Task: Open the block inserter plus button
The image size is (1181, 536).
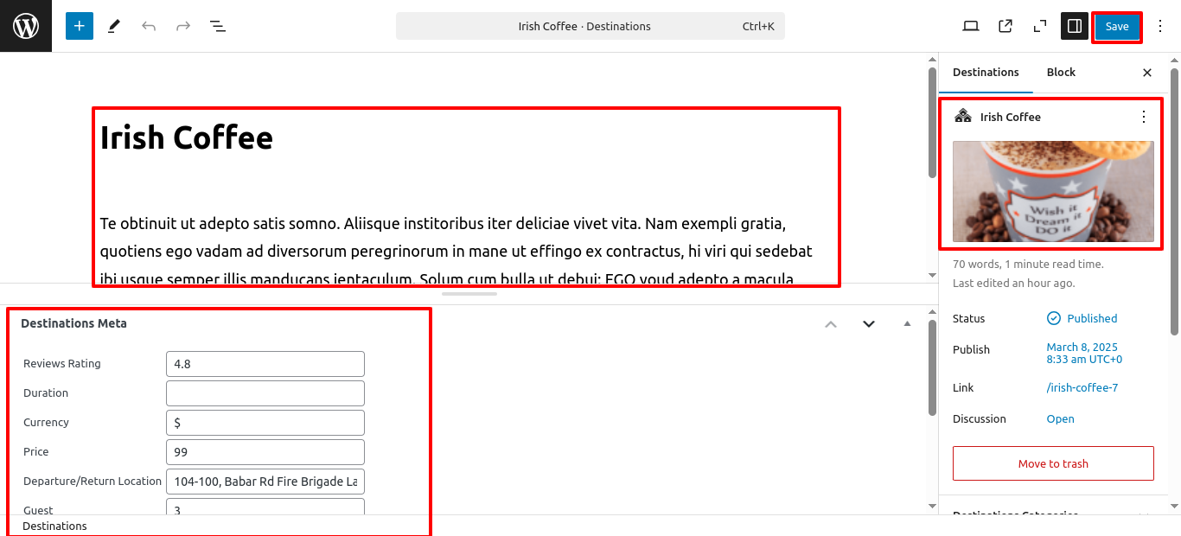Action: click(x=80, y=26)
